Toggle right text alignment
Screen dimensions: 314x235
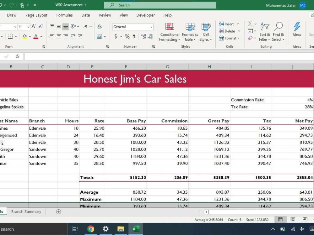tap(65, 36)
